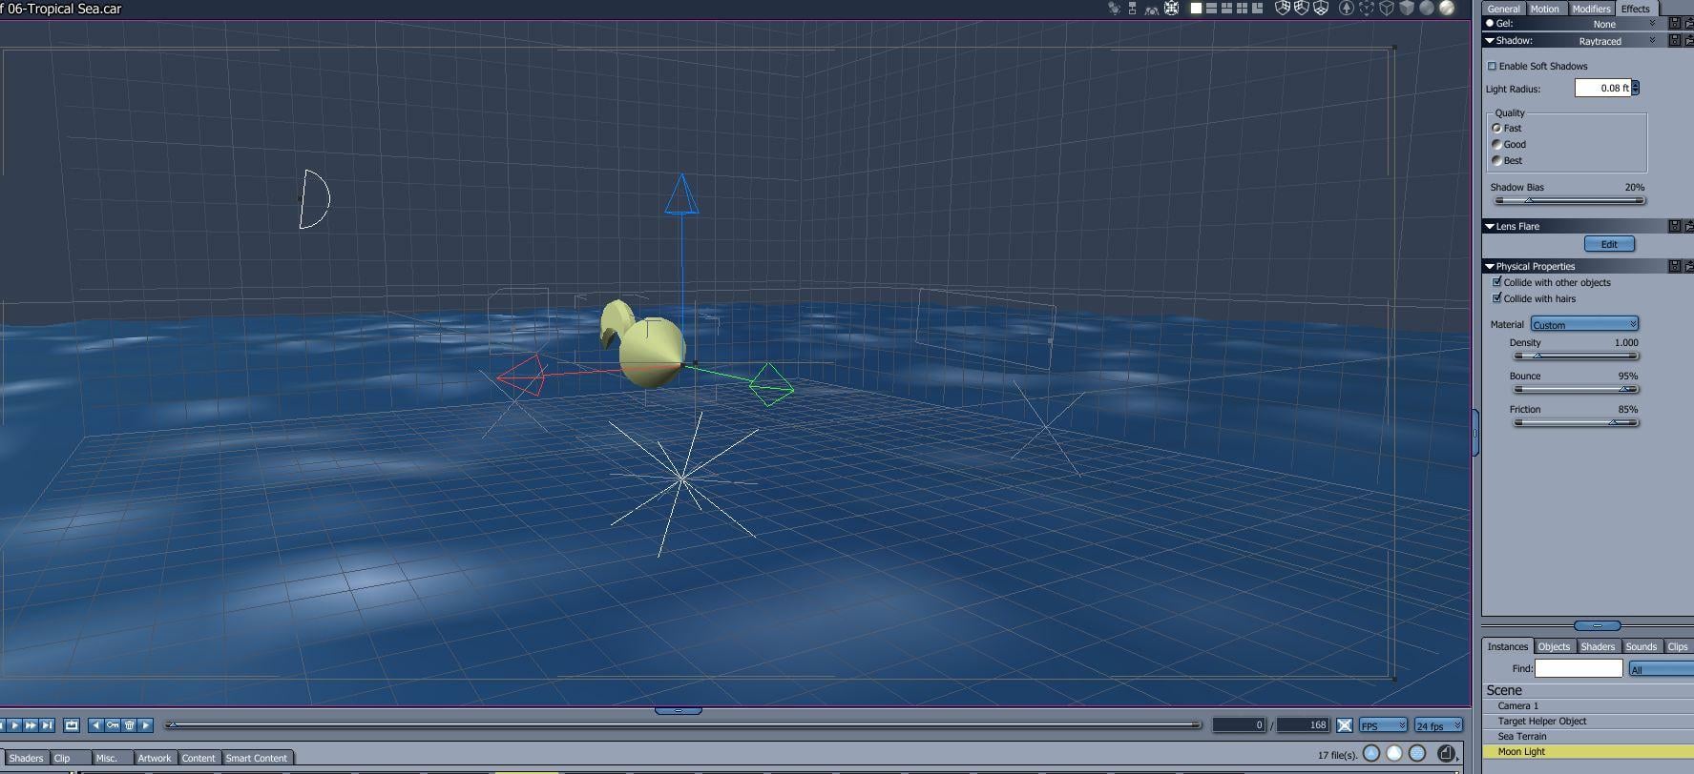Click the create keyframe key icon
This screenshot has width=1694, height=774.
(113, 725)
